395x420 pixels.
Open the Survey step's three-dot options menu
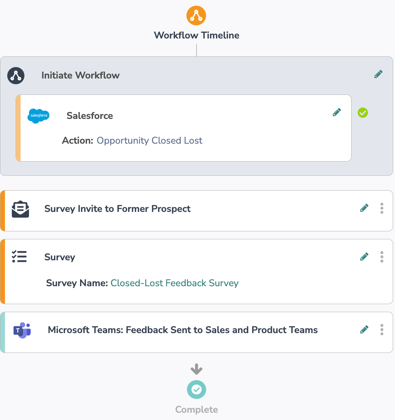(x=382, y=257)
